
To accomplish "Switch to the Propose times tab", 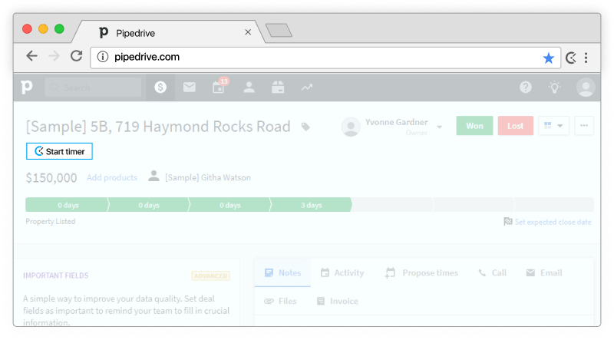I will click(x=421, y=272).
